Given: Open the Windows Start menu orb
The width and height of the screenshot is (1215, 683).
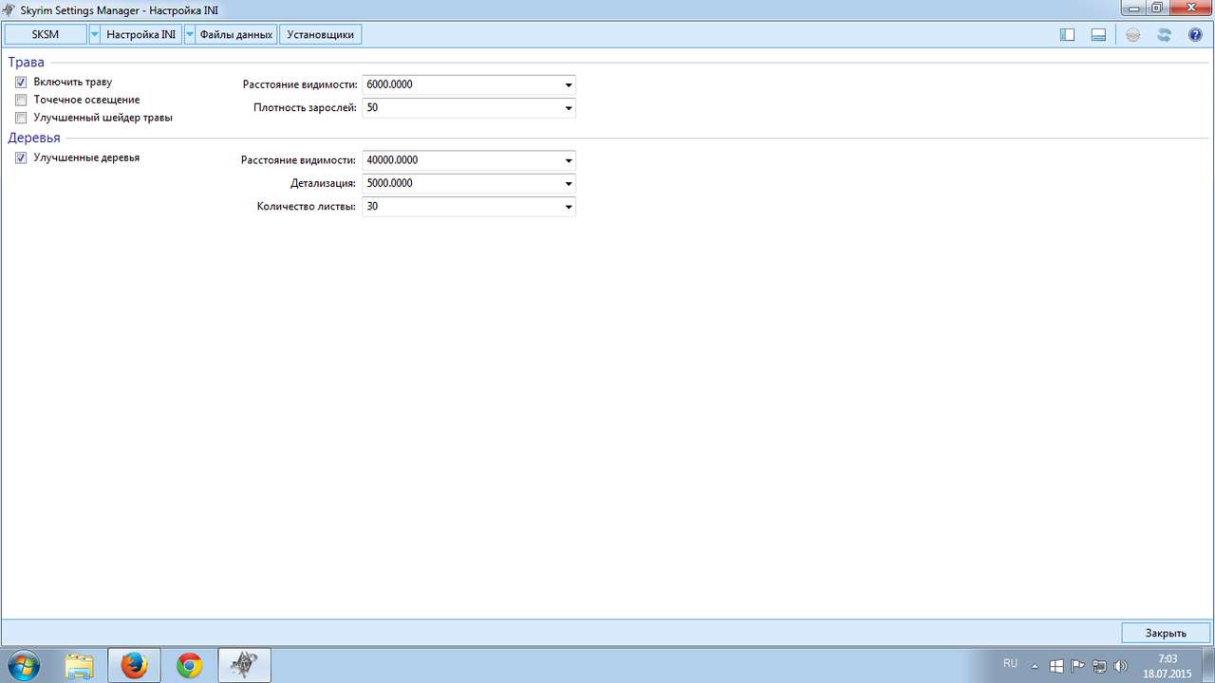Looking at the screenshot, I should [24, 667].
